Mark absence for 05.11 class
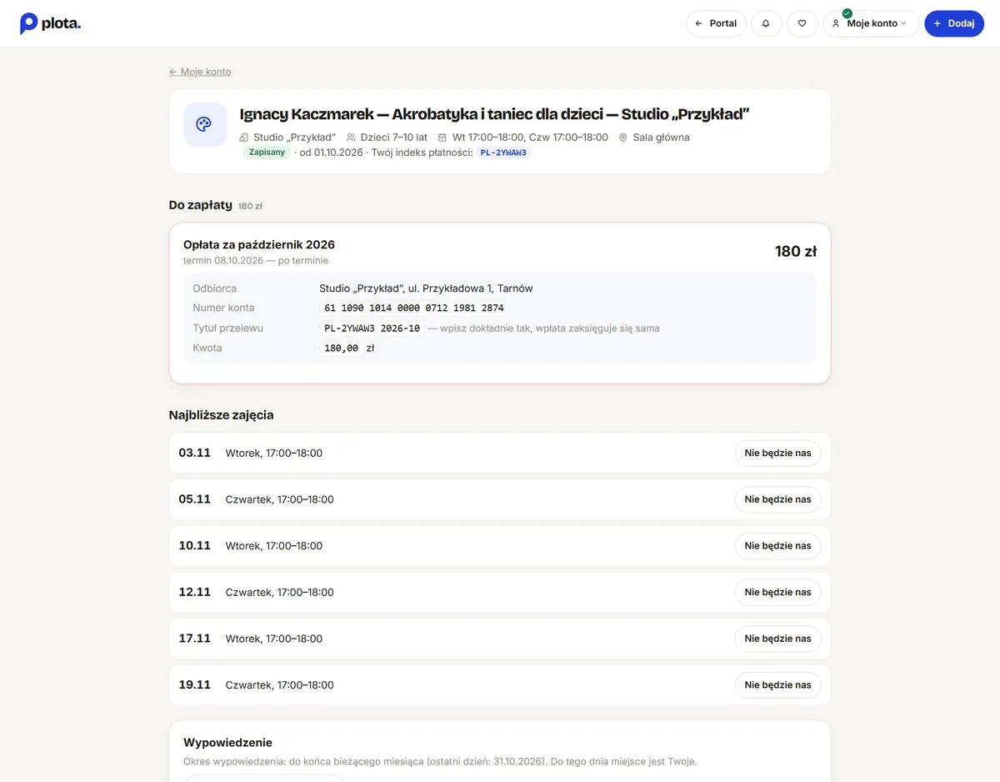This screenshot has height=782, width=1000. 777,499
